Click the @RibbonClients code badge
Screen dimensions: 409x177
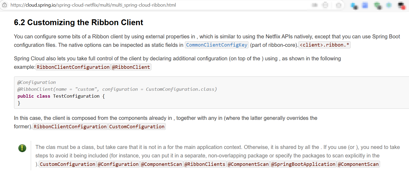tap(205, 164)
